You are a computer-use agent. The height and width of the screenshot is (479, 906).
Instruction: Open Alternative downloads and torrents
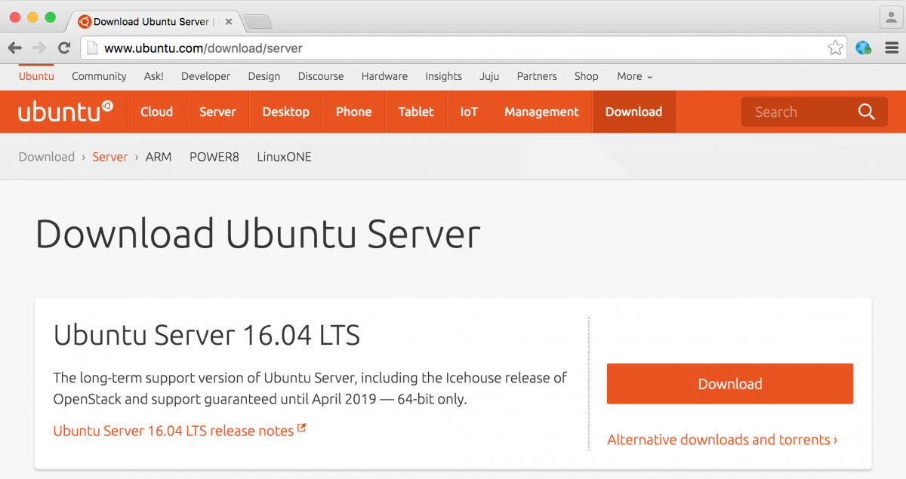[x=722, y=439]
